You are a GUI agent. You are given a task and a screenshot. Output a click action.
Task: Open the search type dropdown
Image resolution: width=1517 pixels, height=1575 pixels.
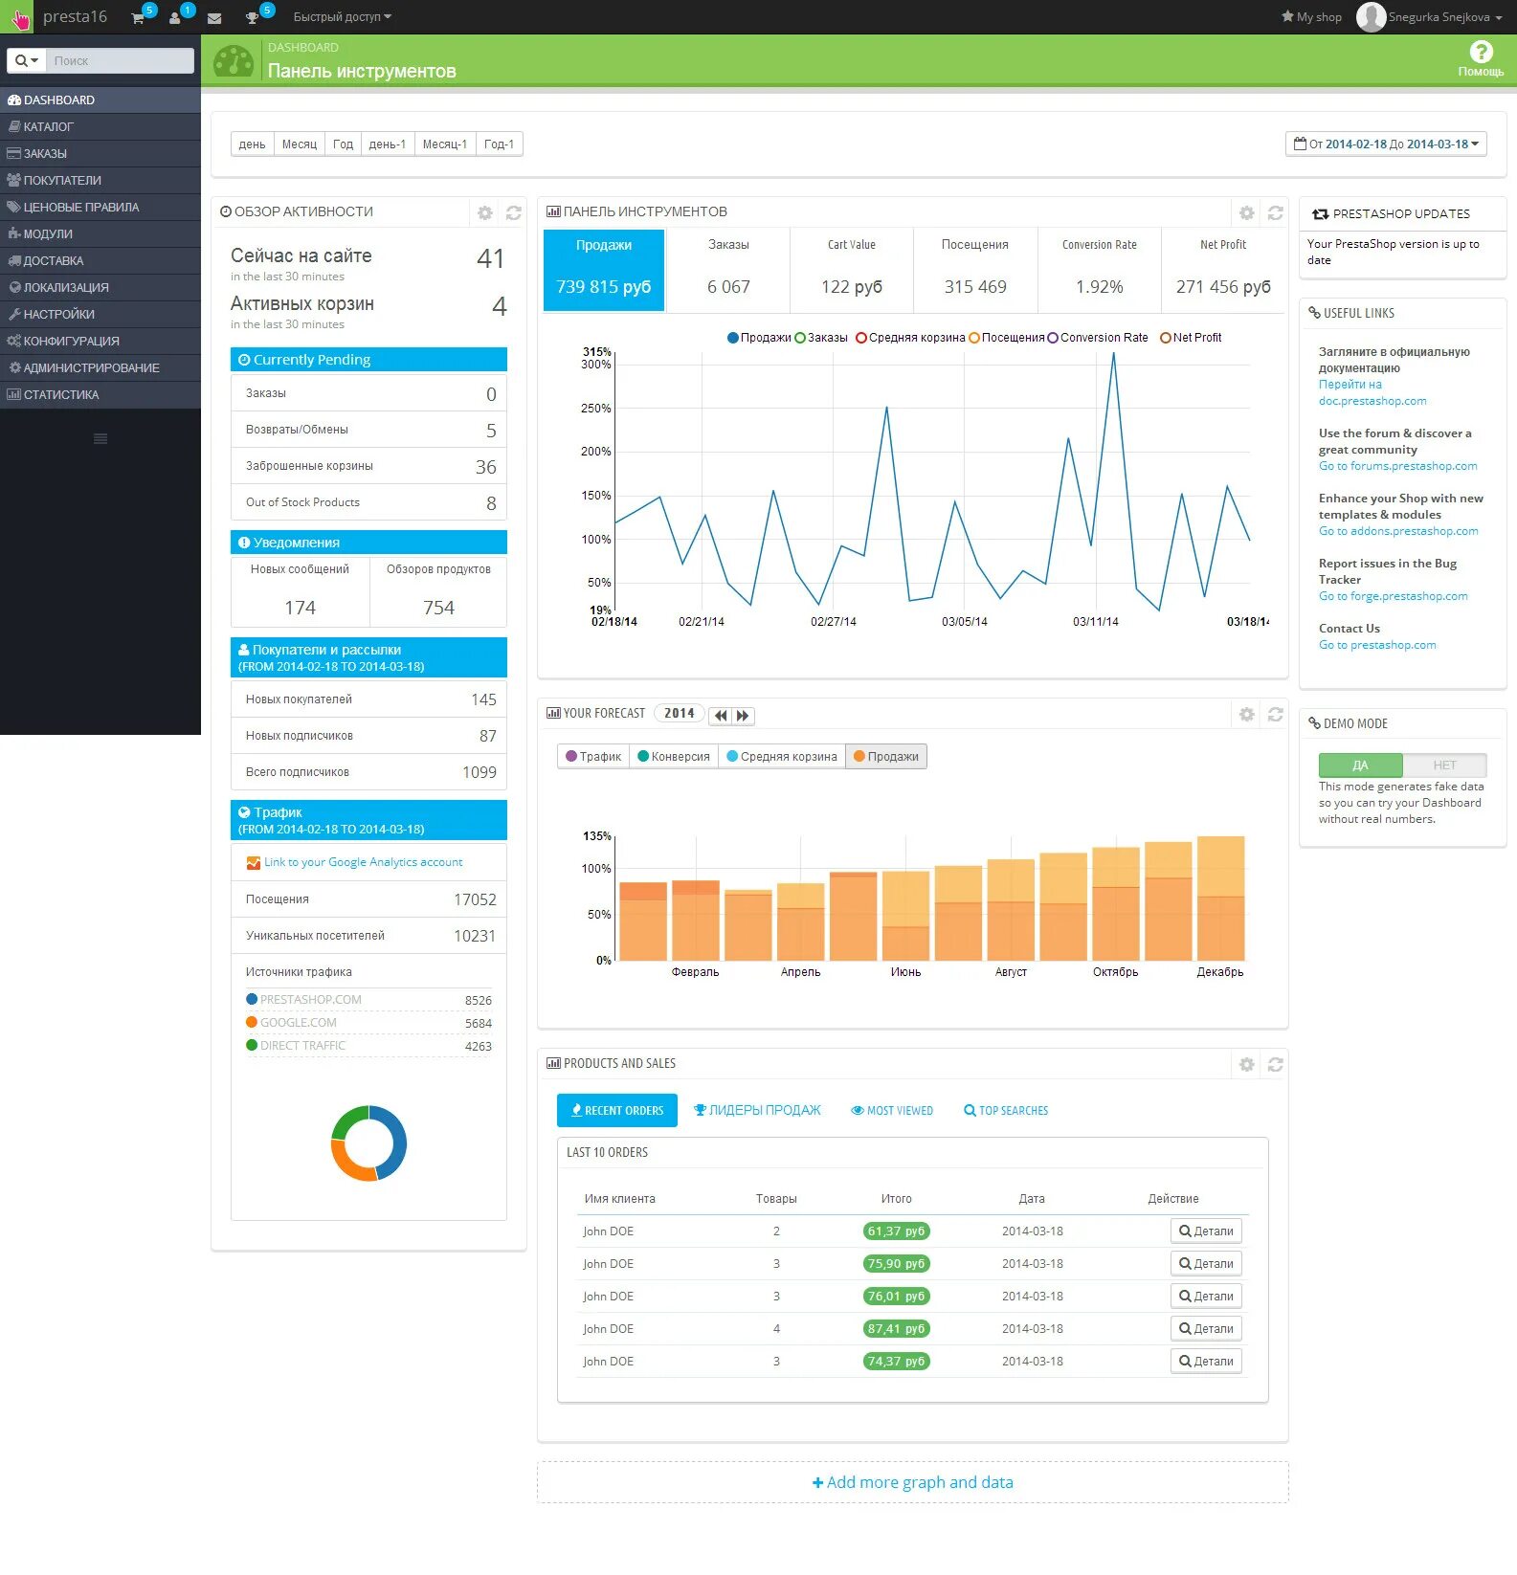(x=27, y=60)
